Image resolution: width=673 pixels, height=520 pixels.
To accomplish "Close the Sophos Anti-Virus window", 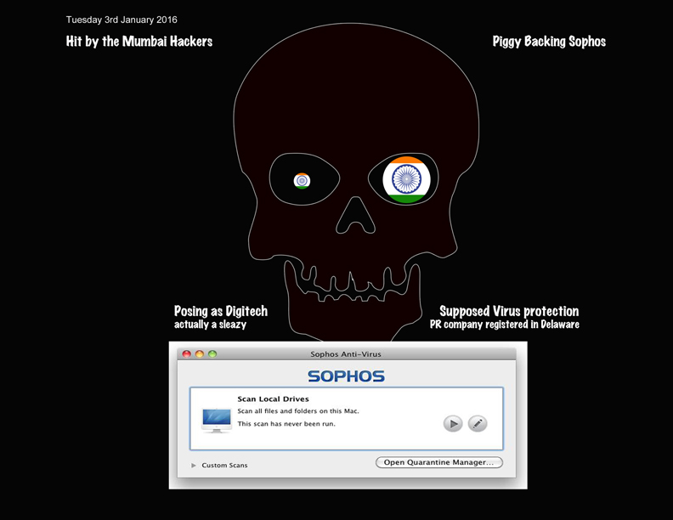I will (187, 354).
